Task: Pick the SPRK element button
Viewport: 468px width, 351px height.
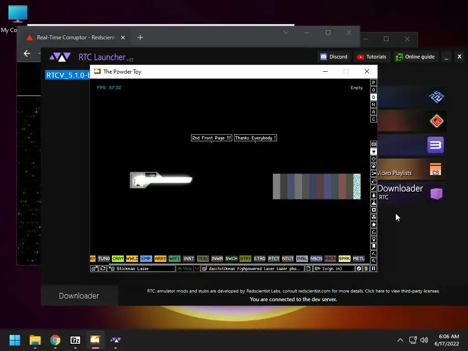Action: pos(345,259)
